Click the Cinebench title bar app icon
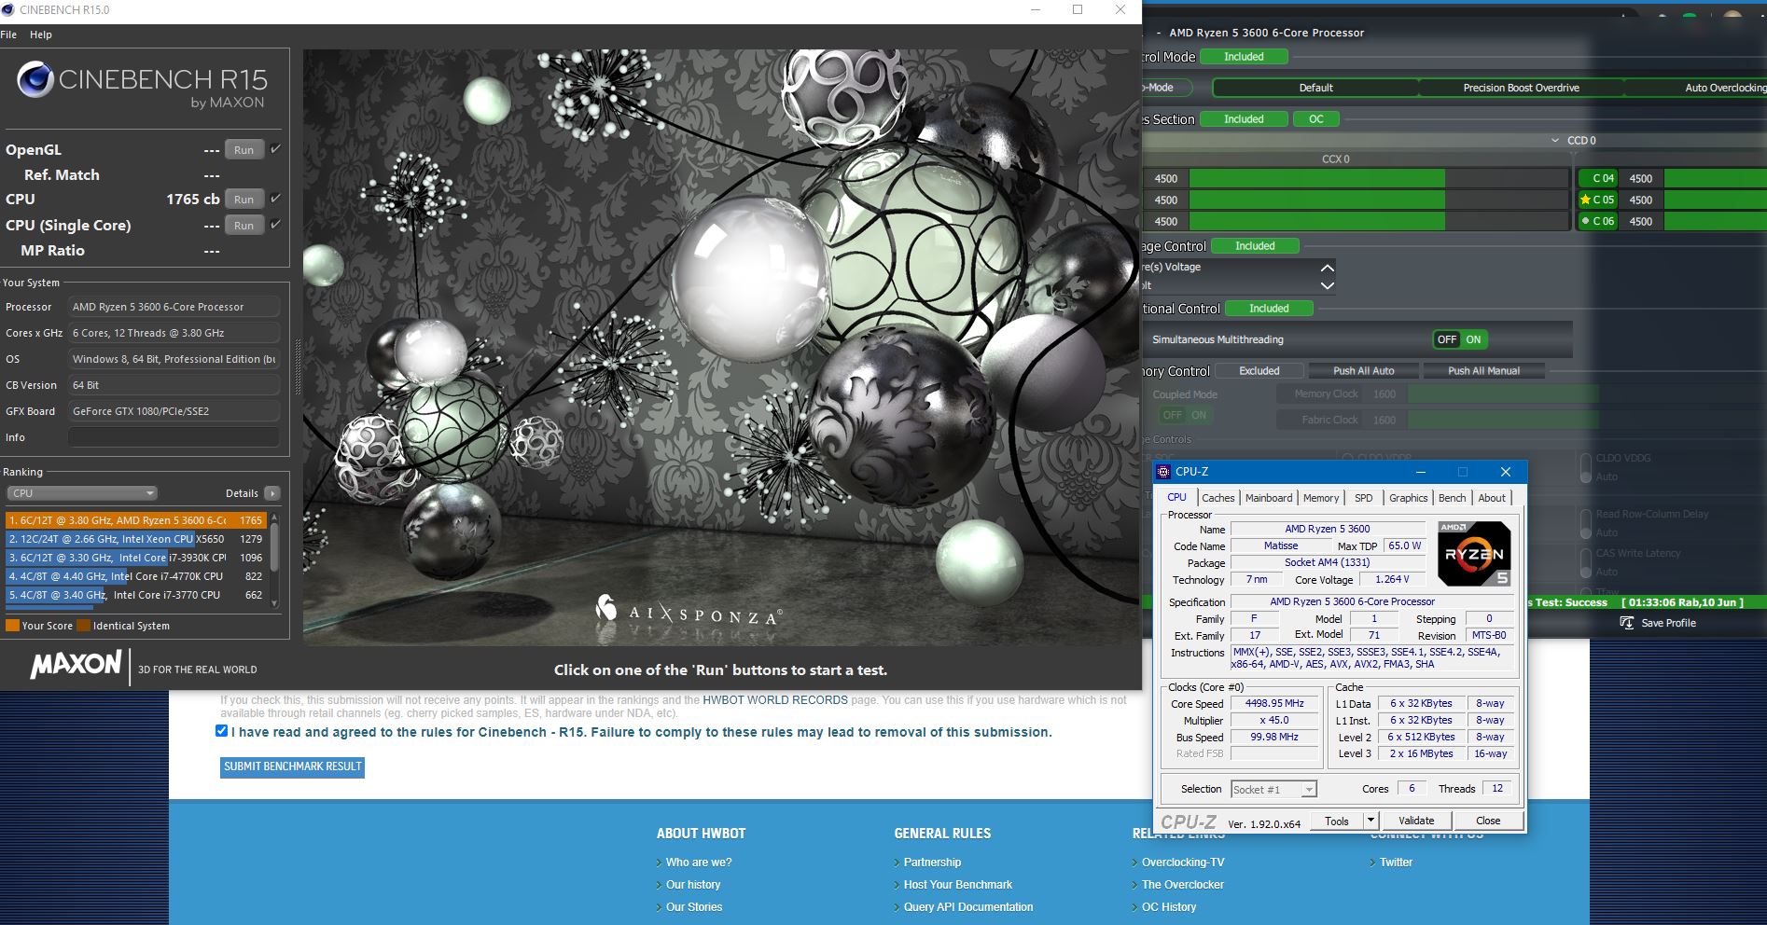 pos(8,9)
